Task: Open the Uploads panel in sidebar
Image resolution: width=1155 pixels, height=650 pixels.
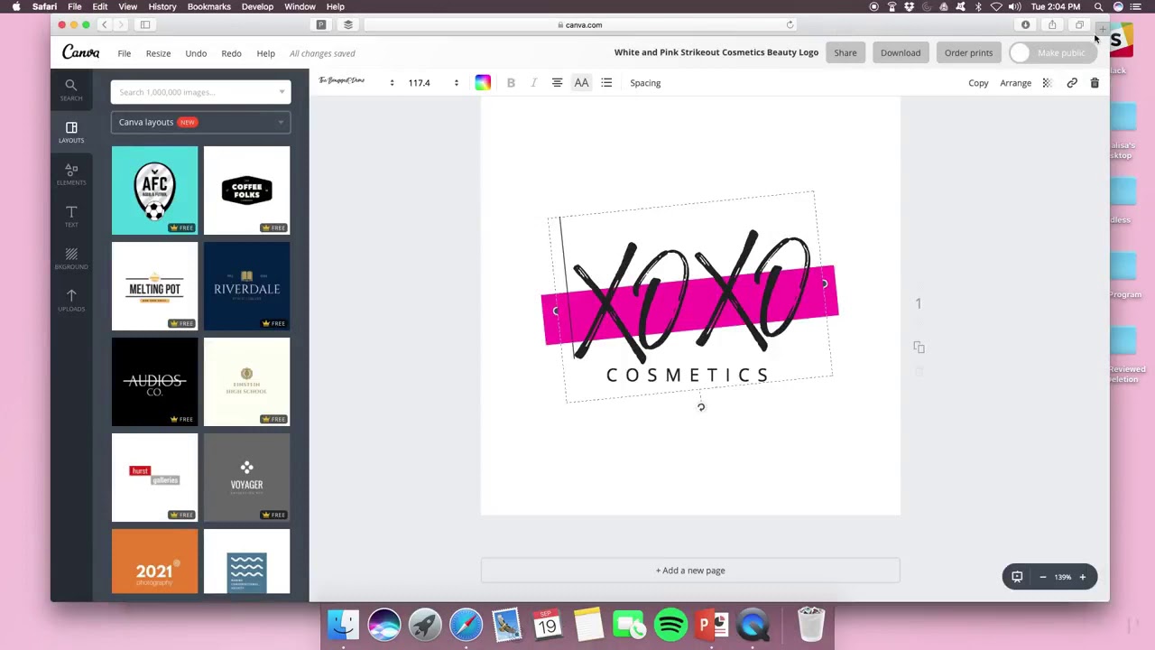Action: pyautogui.click(x=71, y=301)
